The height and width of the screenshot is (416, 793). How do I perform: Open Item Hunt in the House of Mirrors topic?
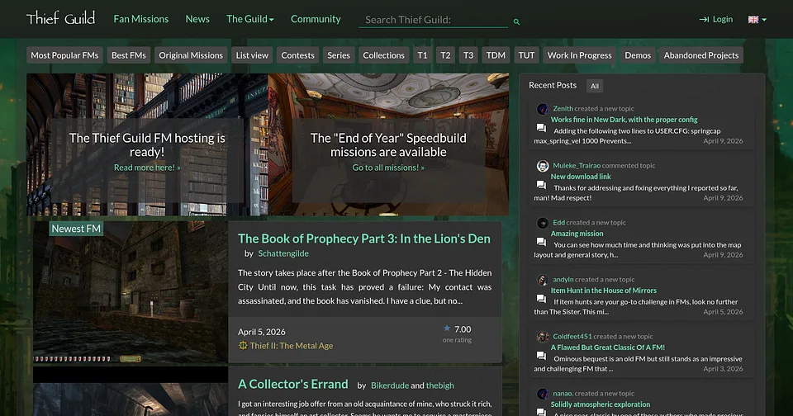tap(603, 291)
